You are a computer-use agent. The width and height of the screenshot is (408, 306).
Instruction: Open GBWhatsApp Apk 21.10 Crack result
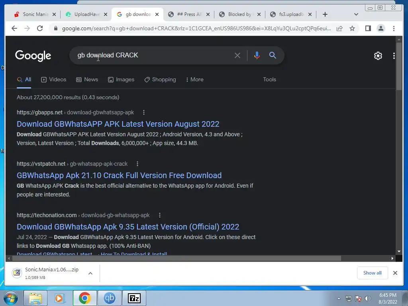point(119,176)
